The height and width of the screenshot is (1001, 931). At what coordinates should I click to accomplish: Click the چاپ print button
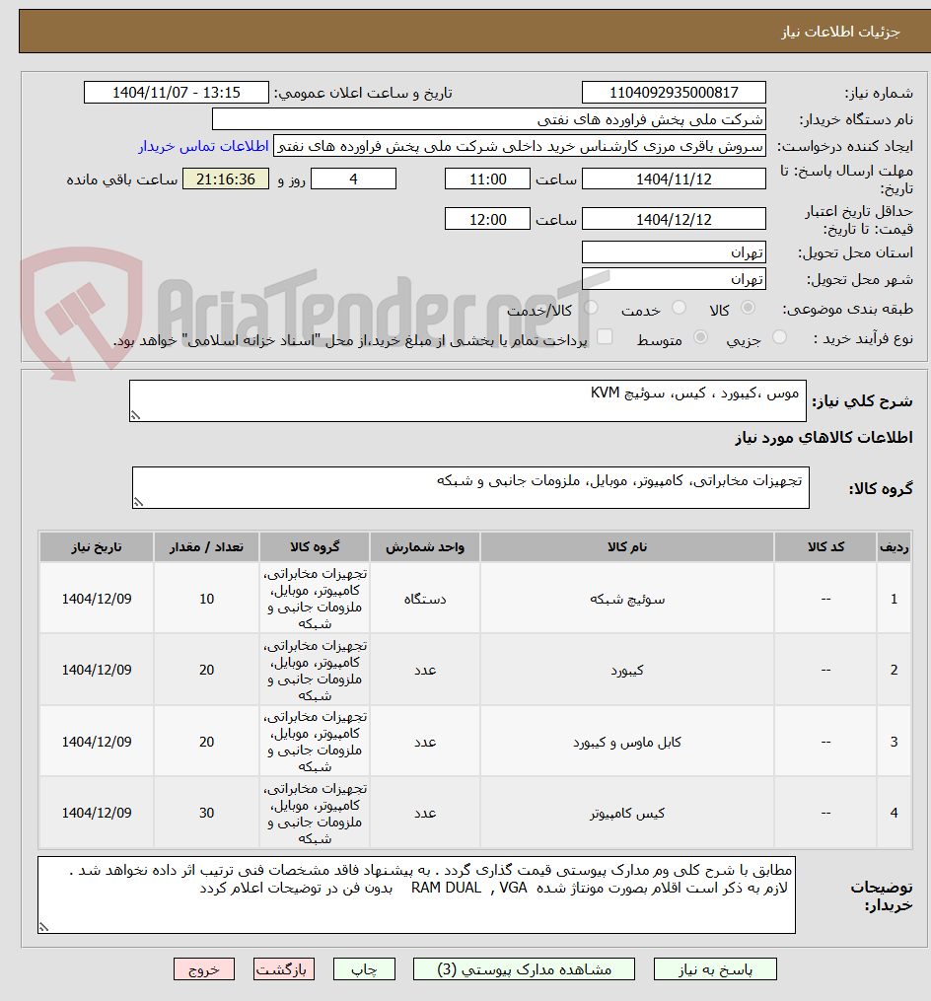click(364, 969)
